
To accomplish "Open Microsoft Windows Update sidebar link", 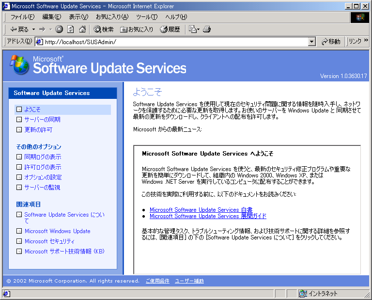I will click(58, 231).
